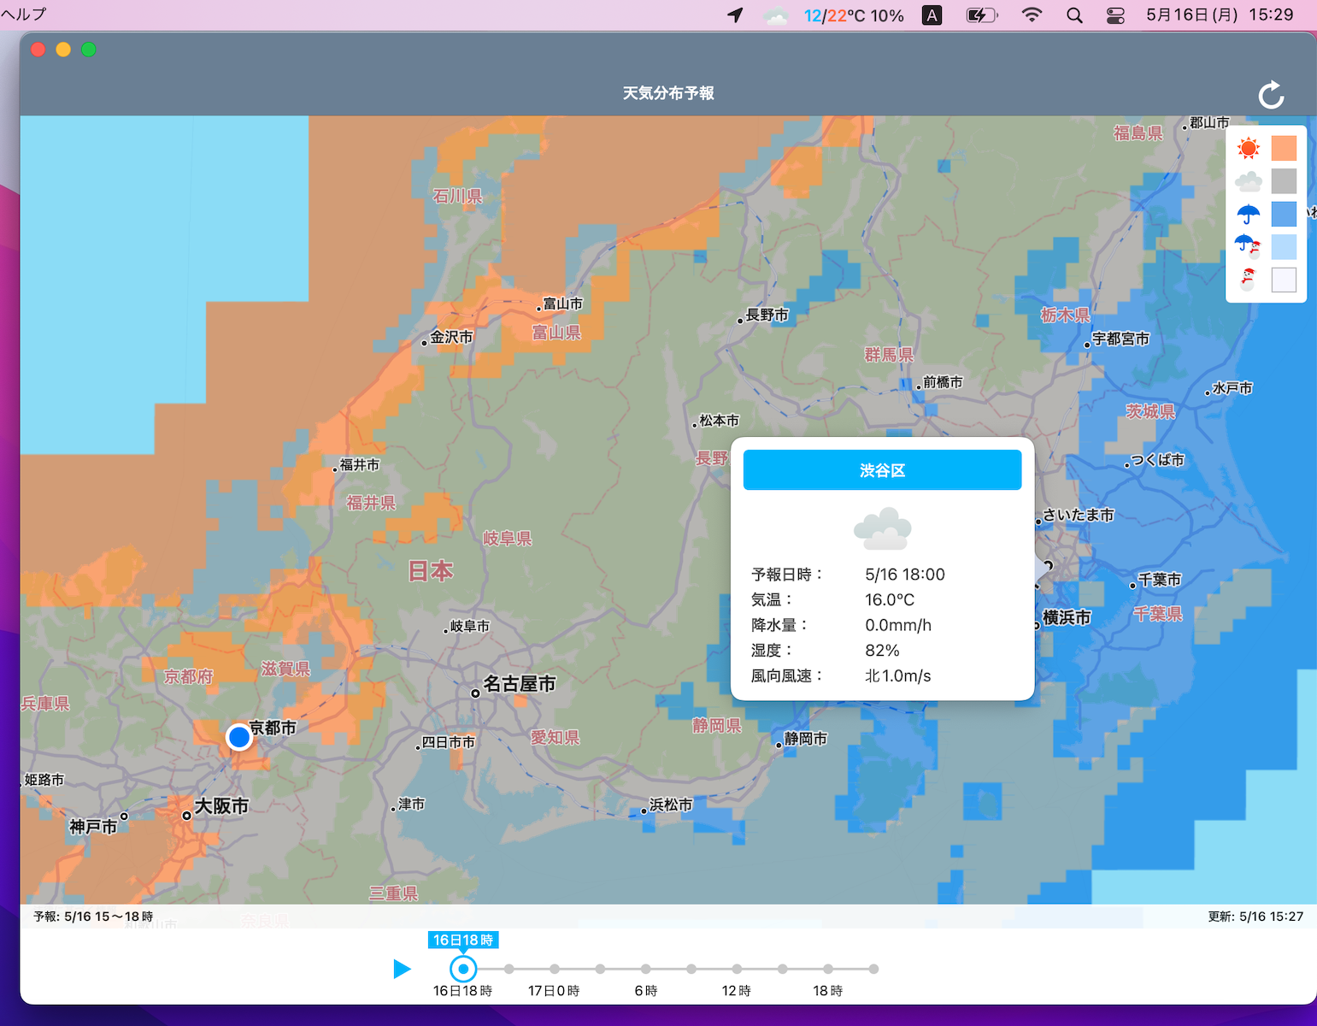Screen dimensions: 1317x1026
Task: Click the 渋谷区 popup header button
Action: (x=882, y=470)
